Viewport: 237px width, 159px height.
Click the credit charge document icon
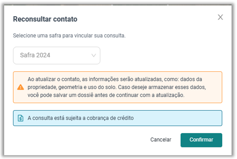[21, 118]
